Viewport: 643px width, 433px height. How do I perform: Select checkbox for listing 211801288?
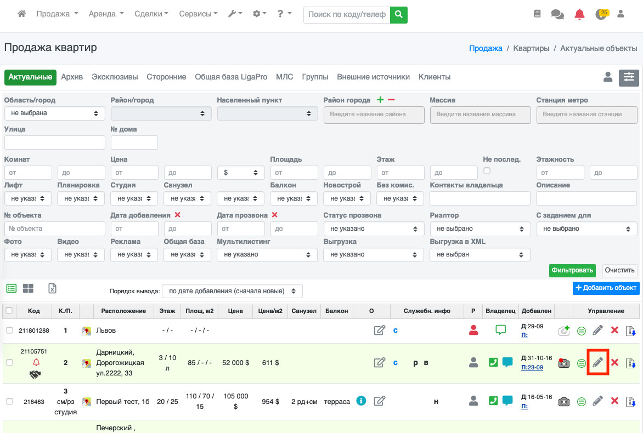[x=9, y=331]
